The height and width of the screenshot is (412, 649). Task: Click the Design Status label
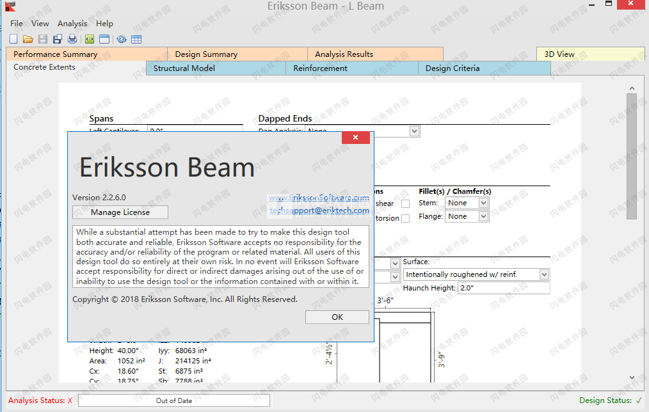[x=605, y=400]
